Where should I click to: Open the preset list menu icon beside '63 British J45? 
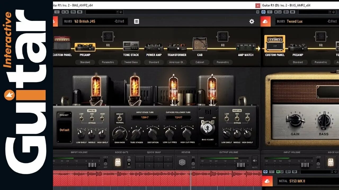pos(136,21)
